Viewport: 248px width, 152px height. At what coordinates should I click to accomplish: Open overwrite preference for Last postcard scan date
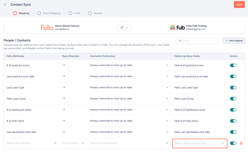point(129,77)
